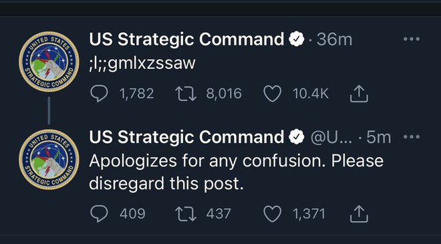Open the US Strategic Command name on second tweet

pos(186,137)
